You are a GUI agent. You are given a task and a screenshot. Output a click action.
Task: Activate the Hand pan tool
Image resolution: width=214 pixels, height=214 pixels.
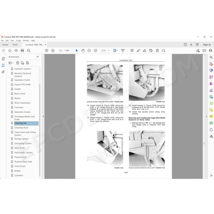coord(83,51)
